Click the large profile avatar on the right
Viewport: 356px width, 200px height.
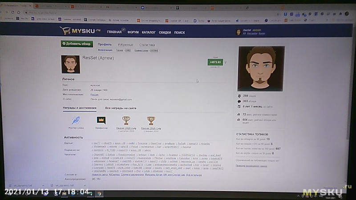coord(261,68)
